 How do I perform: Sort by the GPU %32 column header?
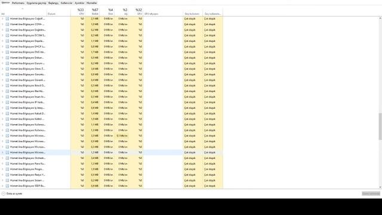click(136, 12)
